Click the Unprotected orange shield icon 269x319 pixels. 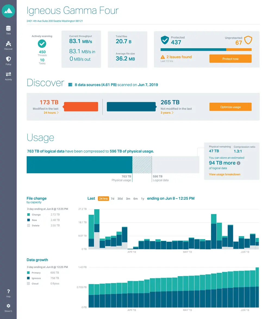[248, 40]
